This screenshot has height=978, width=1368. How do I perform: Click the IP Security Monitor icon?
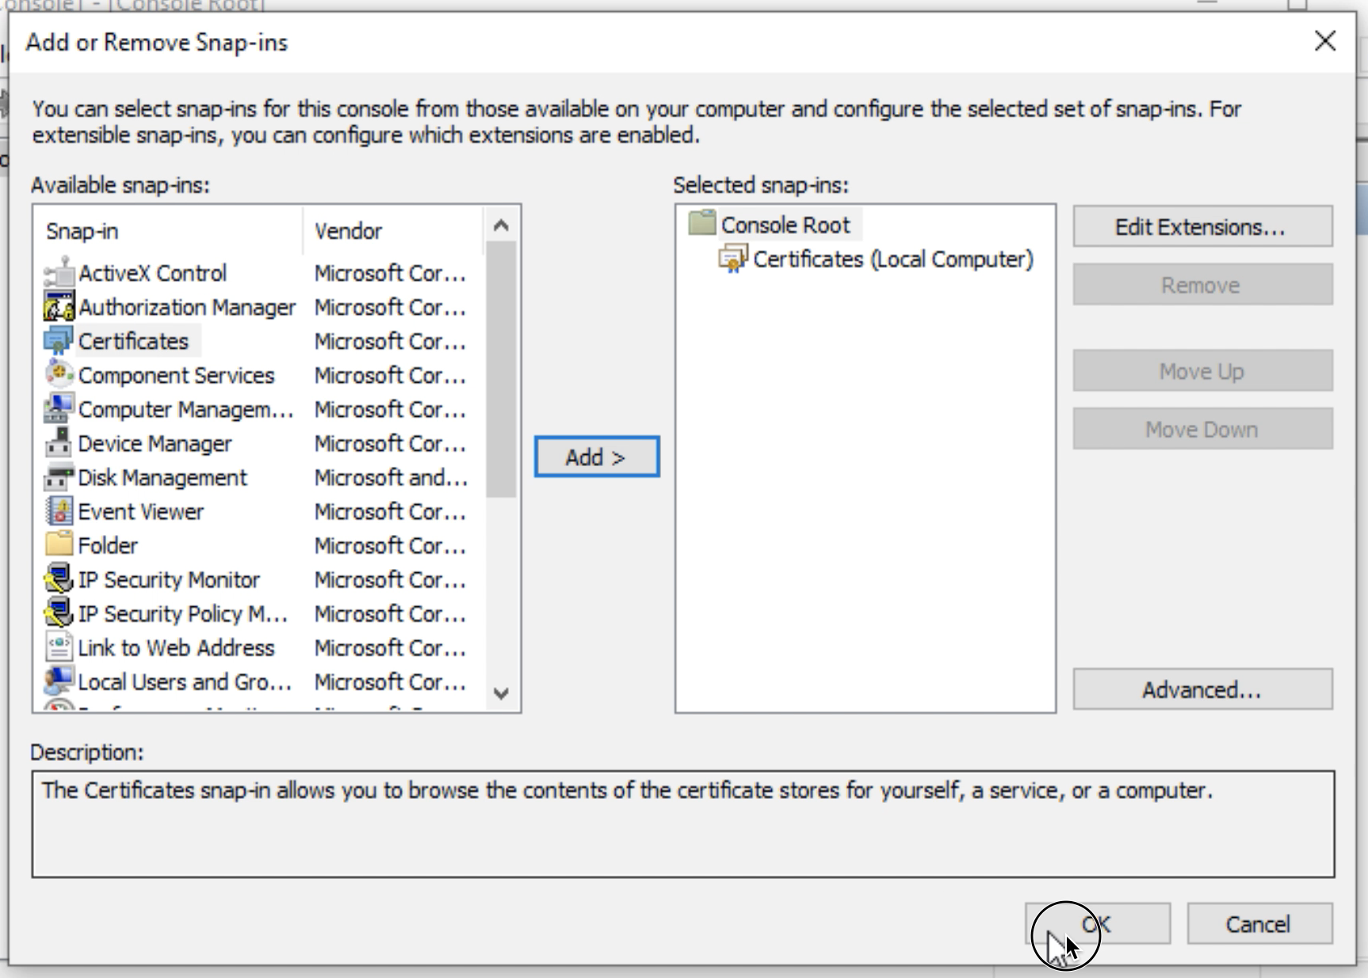[x=59, y=580]
